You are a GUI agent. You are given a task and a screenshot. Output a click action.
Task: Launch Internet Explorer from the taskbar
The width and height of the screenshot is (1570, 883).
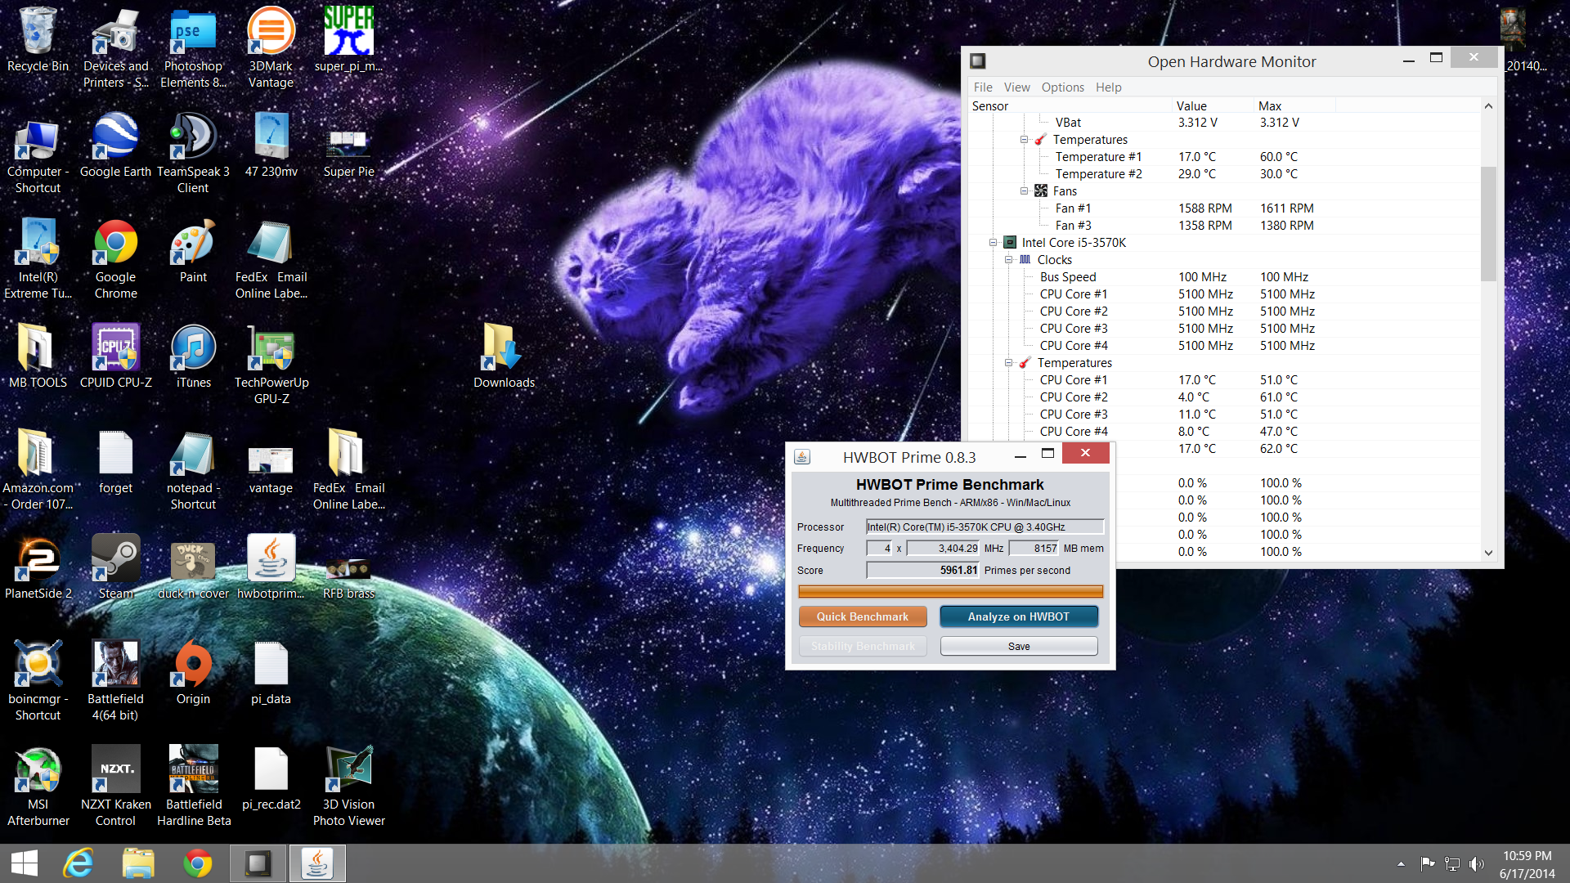[78, 863]
